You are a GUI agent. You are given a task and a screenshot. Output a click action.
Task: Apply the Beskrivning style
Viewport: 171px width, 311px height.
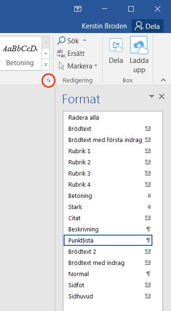click(x=108, y=229)
